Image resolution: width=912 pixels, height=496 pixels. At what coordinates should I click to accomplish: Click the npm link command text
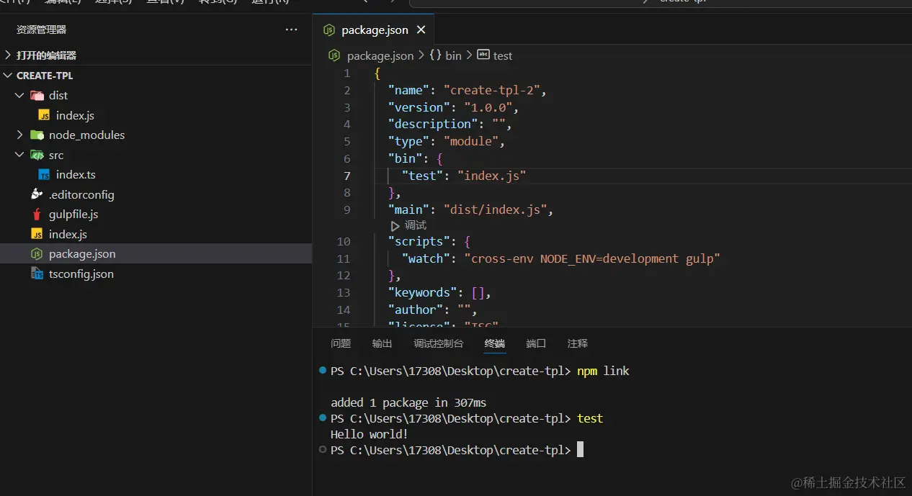(x=603, y=371)
